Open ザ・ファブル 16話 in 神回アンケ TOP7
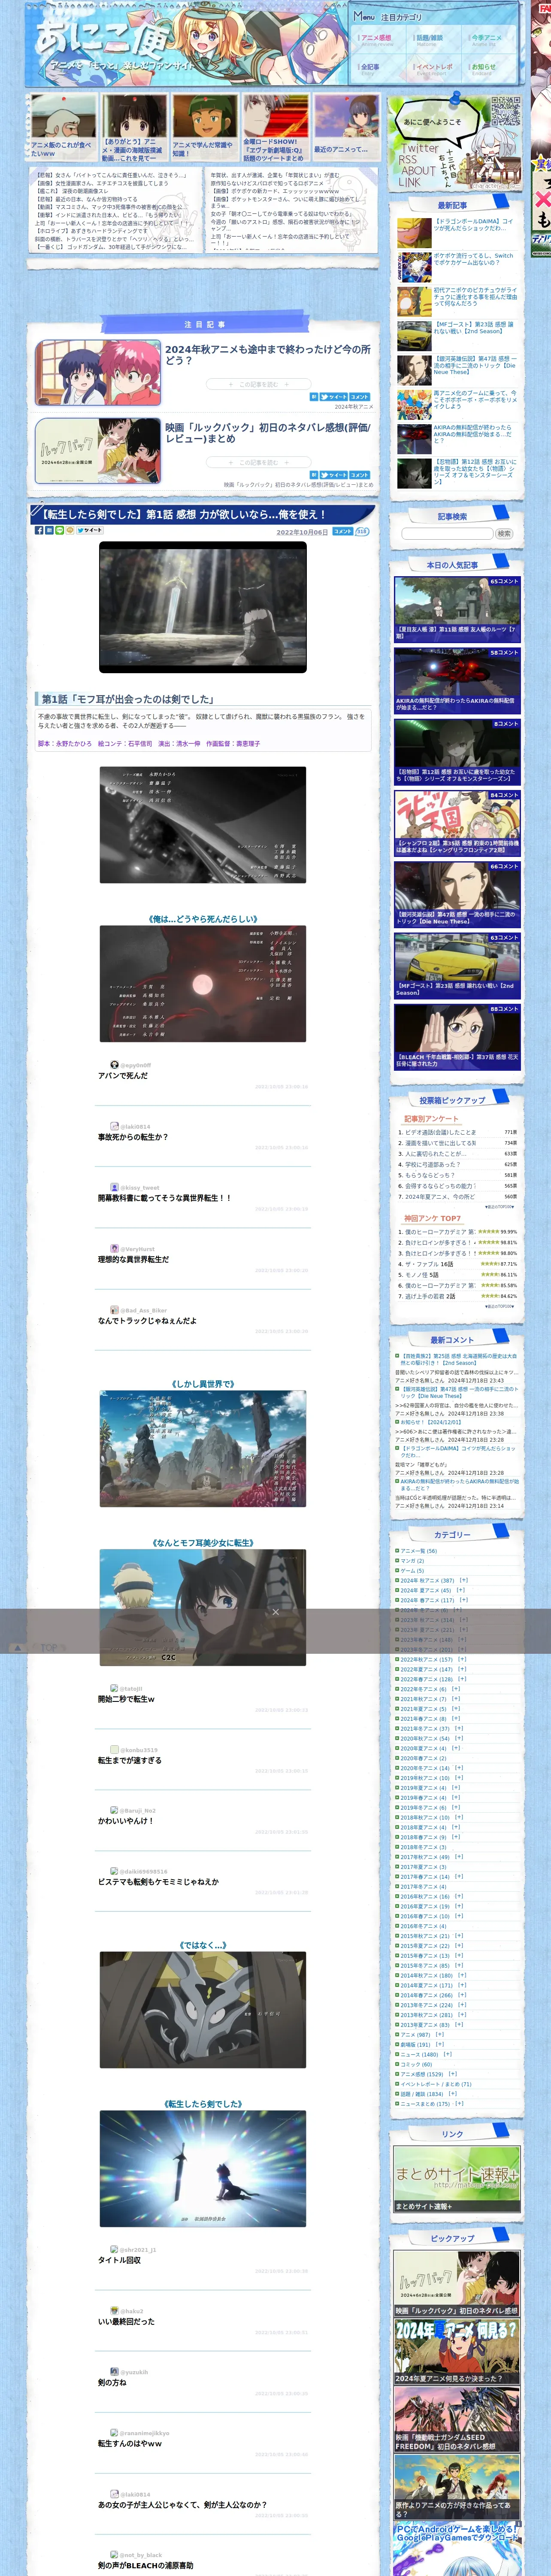The width and height of the screenshot is (551, 2576). [429, 1264]
